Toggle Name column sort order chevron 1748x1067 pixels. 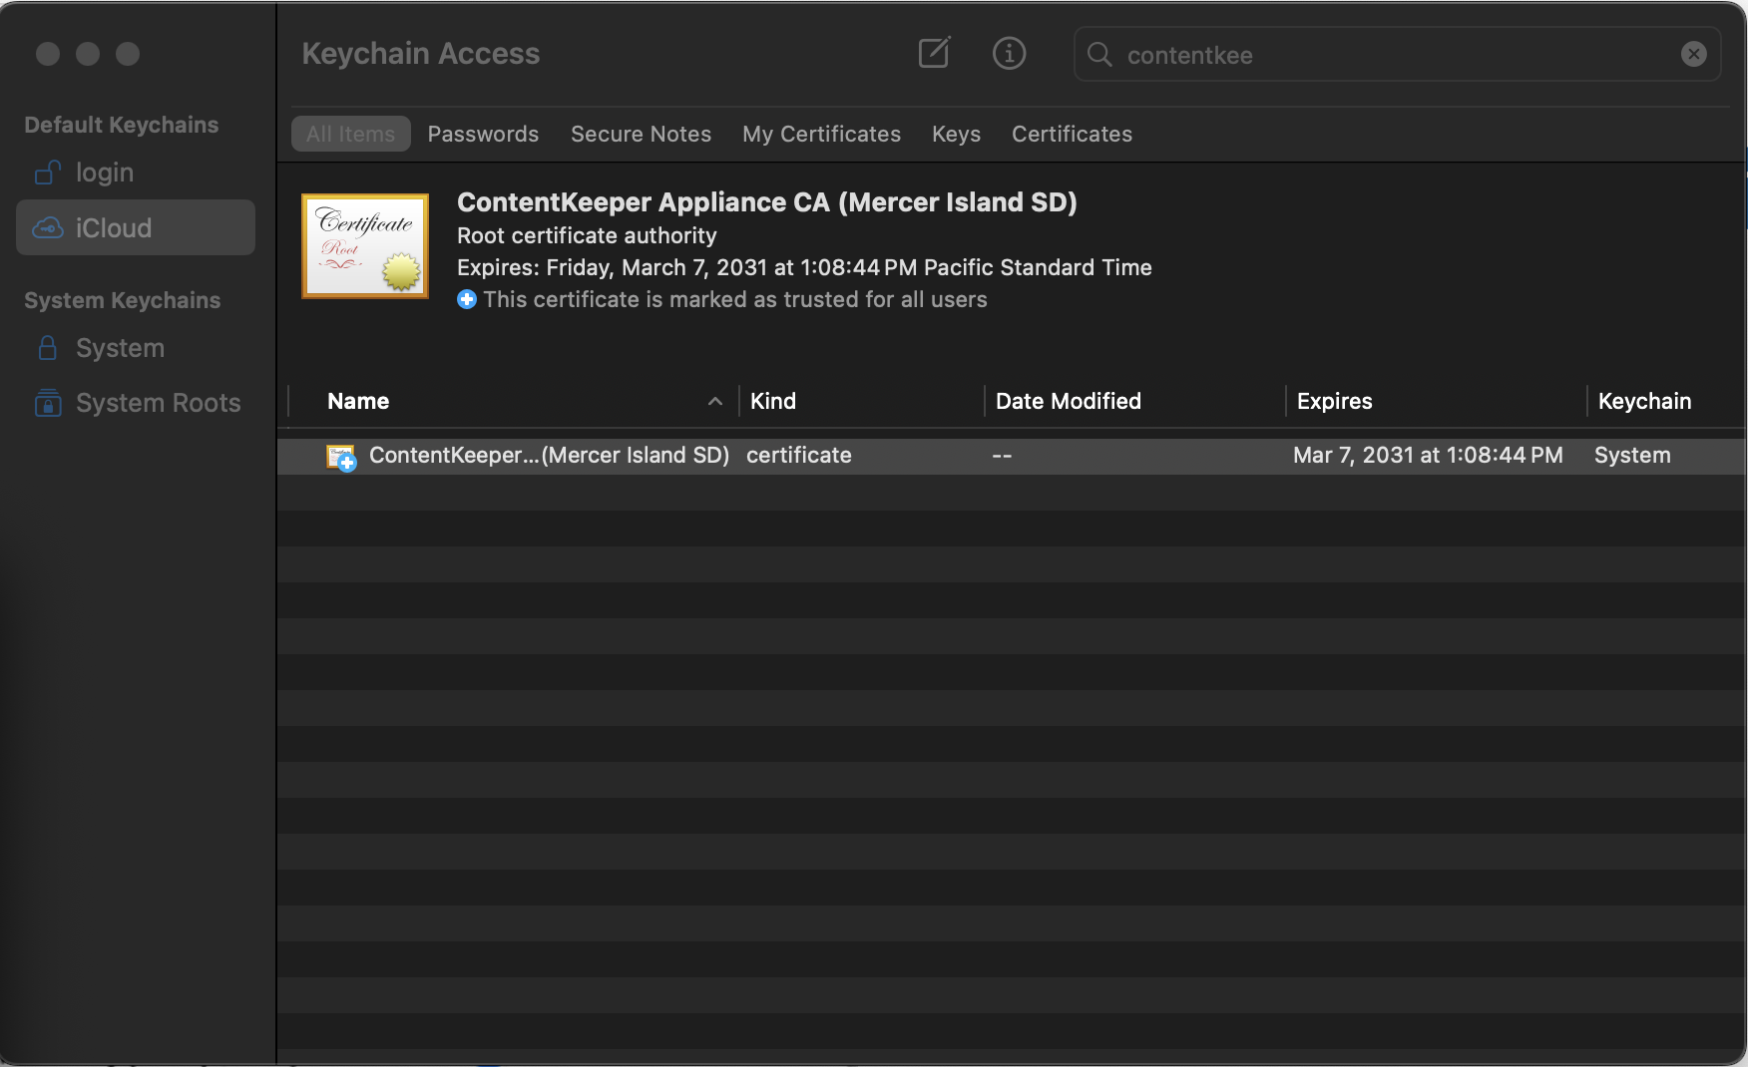[x=715, y=401]
